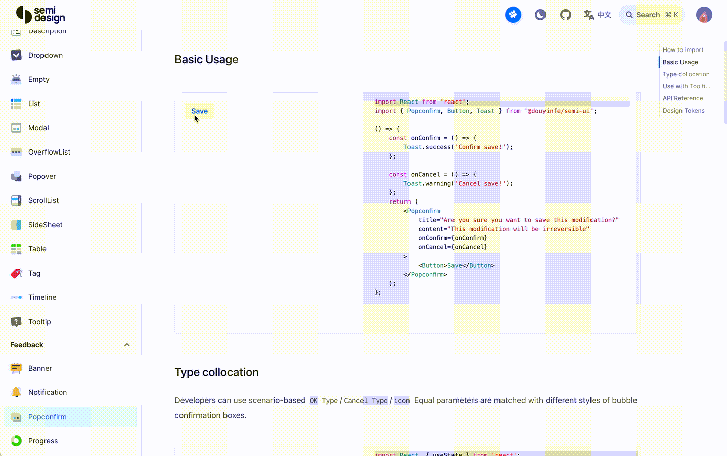Jump to Basic Usage anchor
The image size is (727, 456).
click(680, 62)
